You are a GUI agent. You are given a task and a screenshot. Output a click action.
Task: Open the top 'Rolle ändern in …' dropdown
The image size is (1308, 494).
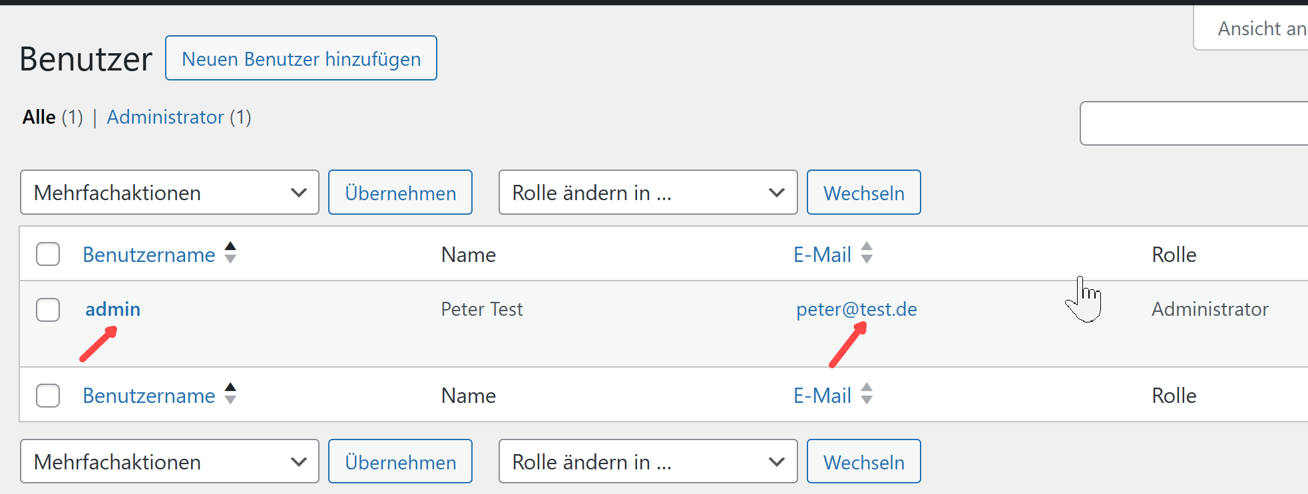(x=648, y=193)
